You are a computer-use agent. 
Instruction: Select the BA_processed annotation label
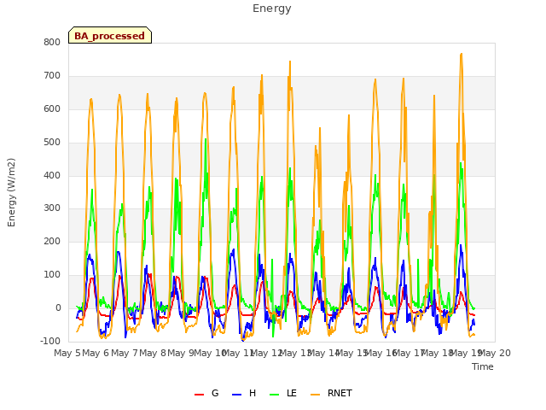click(110, 35)
